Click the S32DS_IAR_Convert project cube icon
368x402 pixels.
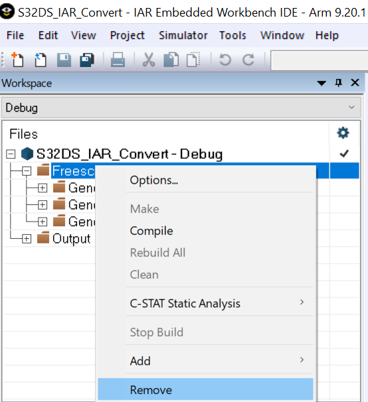point(27,154)
